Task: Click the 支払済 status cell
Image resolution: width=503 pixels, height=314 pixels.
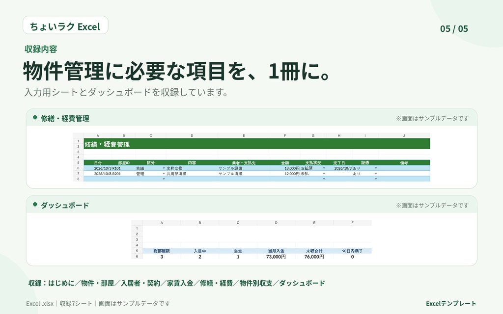Action: 313,168
